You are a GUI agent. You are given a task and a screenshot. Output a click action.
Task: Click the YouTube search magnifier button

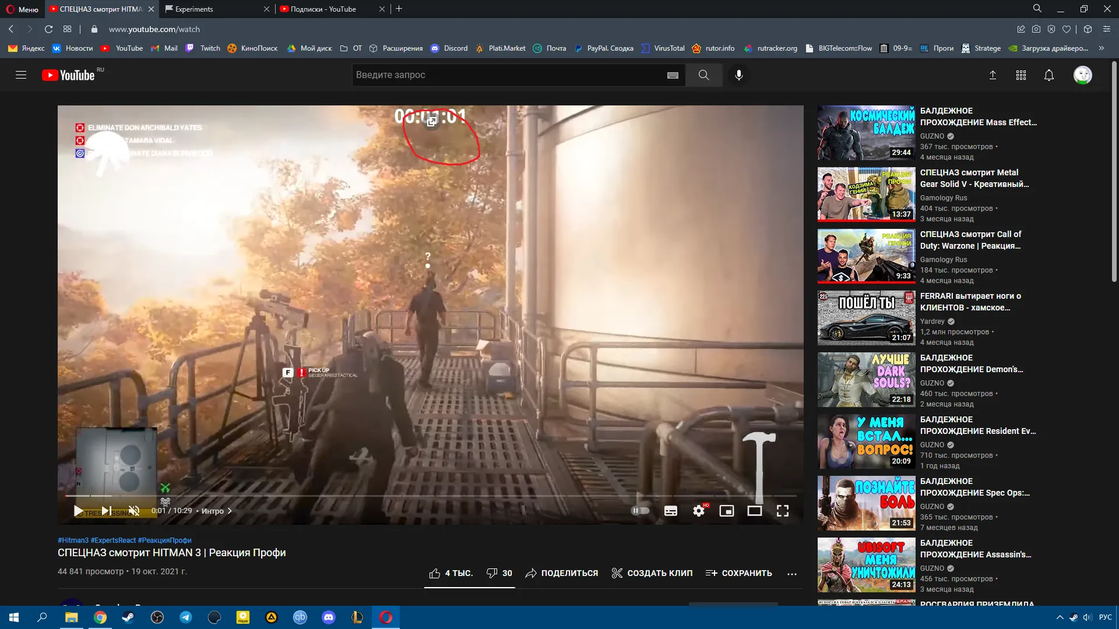coord(703,75)
